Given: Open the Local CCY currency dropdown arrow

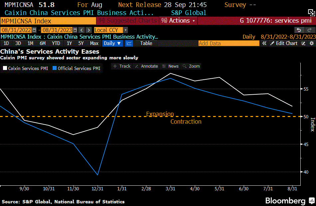Looking at the screenshot, I should (x=126, y=30).
